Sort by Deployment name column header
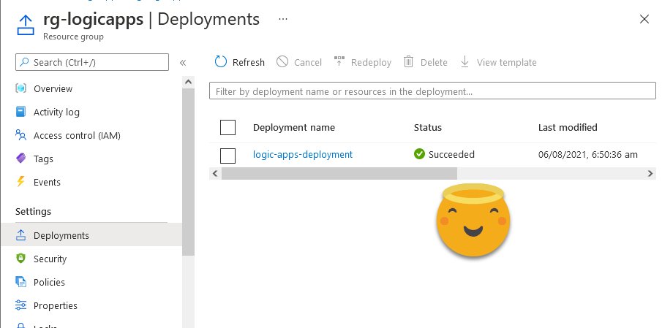Viewport: 662px width, 328px height. tap(294, 127)
